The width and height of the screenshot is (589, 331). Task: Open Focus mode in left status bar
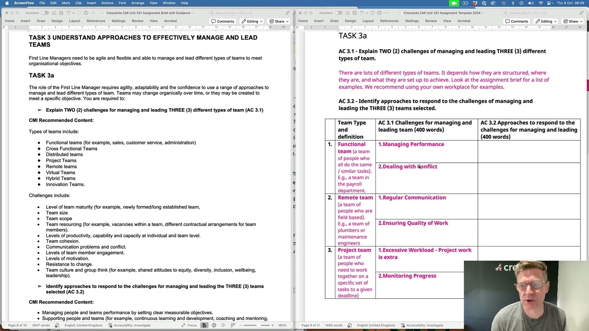pos(189,325)
